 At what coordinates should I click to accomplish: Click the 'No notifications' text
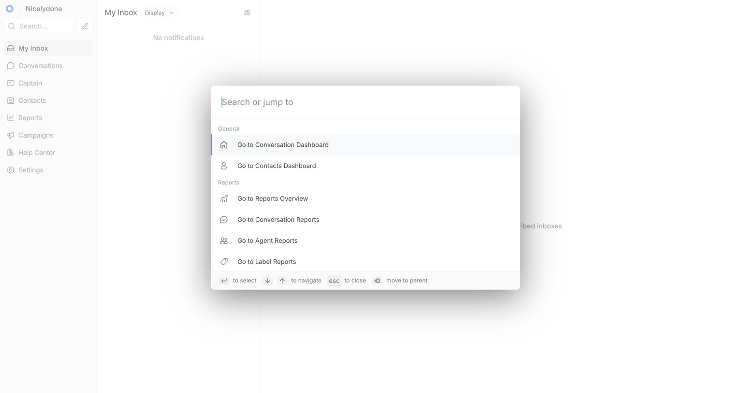point(178,38)
